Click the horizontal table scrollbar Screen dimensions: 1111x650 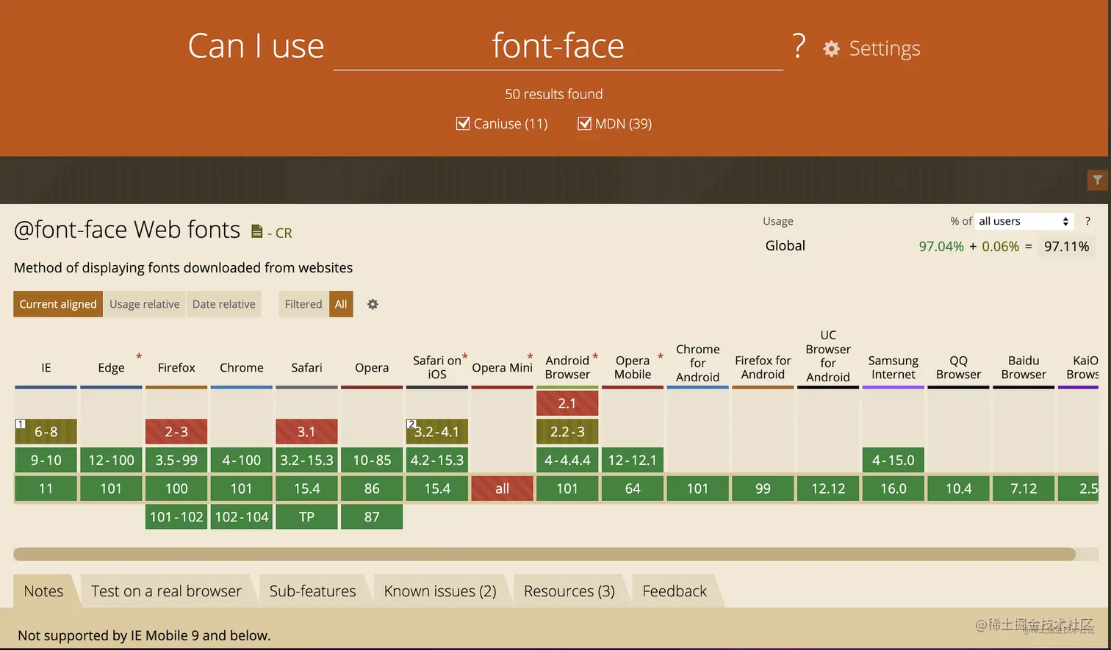point(544,555)
